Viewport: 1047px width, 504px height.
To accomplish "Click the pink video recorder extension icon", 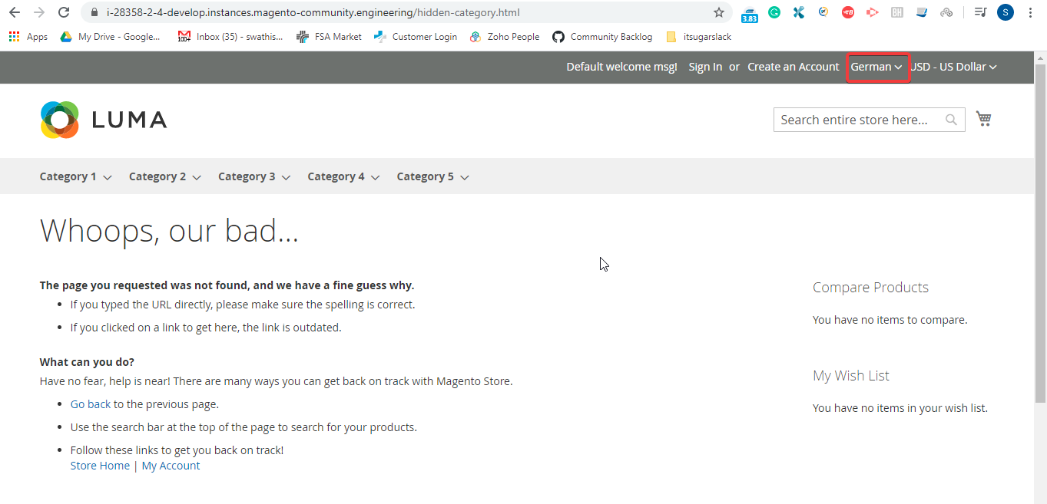I will 872,12.
